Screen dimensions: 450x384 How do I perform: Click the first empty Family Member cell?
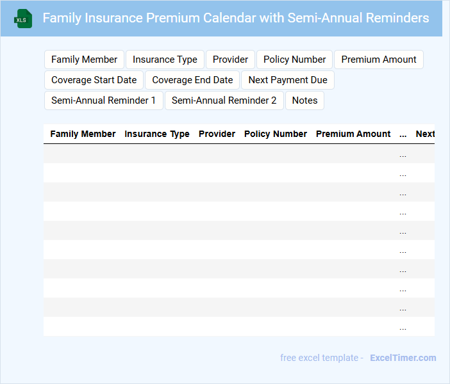(x=83, y=154)
